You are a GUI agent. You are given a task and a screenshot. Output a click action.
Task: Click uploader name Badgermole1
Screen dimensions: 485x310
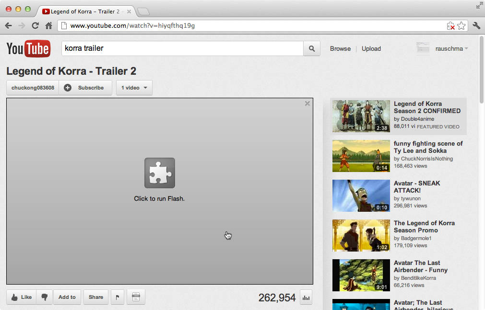click(x=416, y=238)
